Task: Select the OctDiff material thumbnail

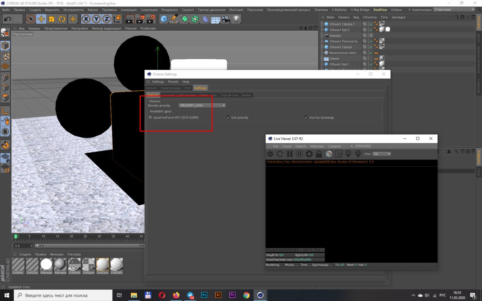Action: [x=116, y=266]
